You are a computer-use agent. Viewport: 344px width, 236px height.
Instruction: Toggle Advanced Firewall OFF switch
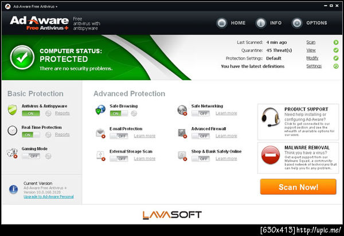(x=201, y=136)
